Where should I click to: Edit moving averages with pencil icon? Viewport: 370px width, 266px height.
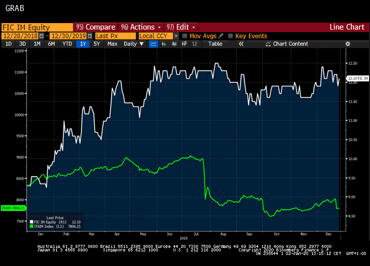point(221,36)
